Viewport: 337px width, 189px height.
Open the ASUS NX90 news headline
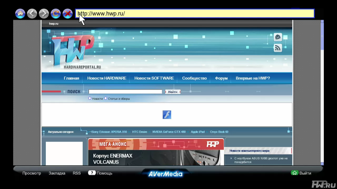(x=261, y=160)
